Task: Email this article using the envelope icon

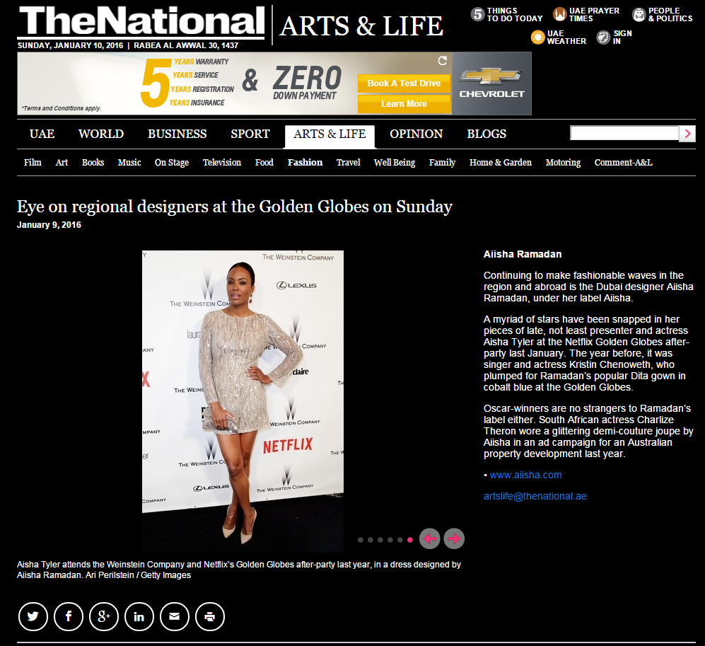Action: [x=175, y=616]
